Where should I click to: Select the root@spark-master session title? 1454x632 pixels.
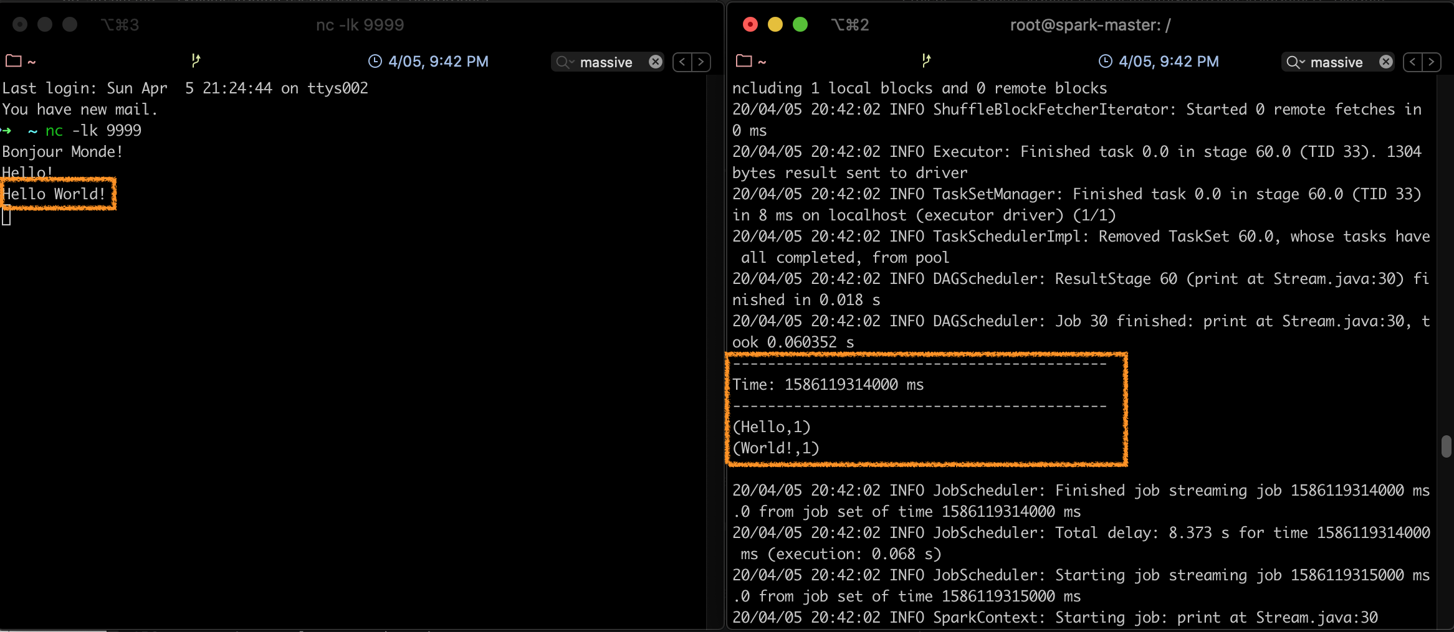point(1090,25)
